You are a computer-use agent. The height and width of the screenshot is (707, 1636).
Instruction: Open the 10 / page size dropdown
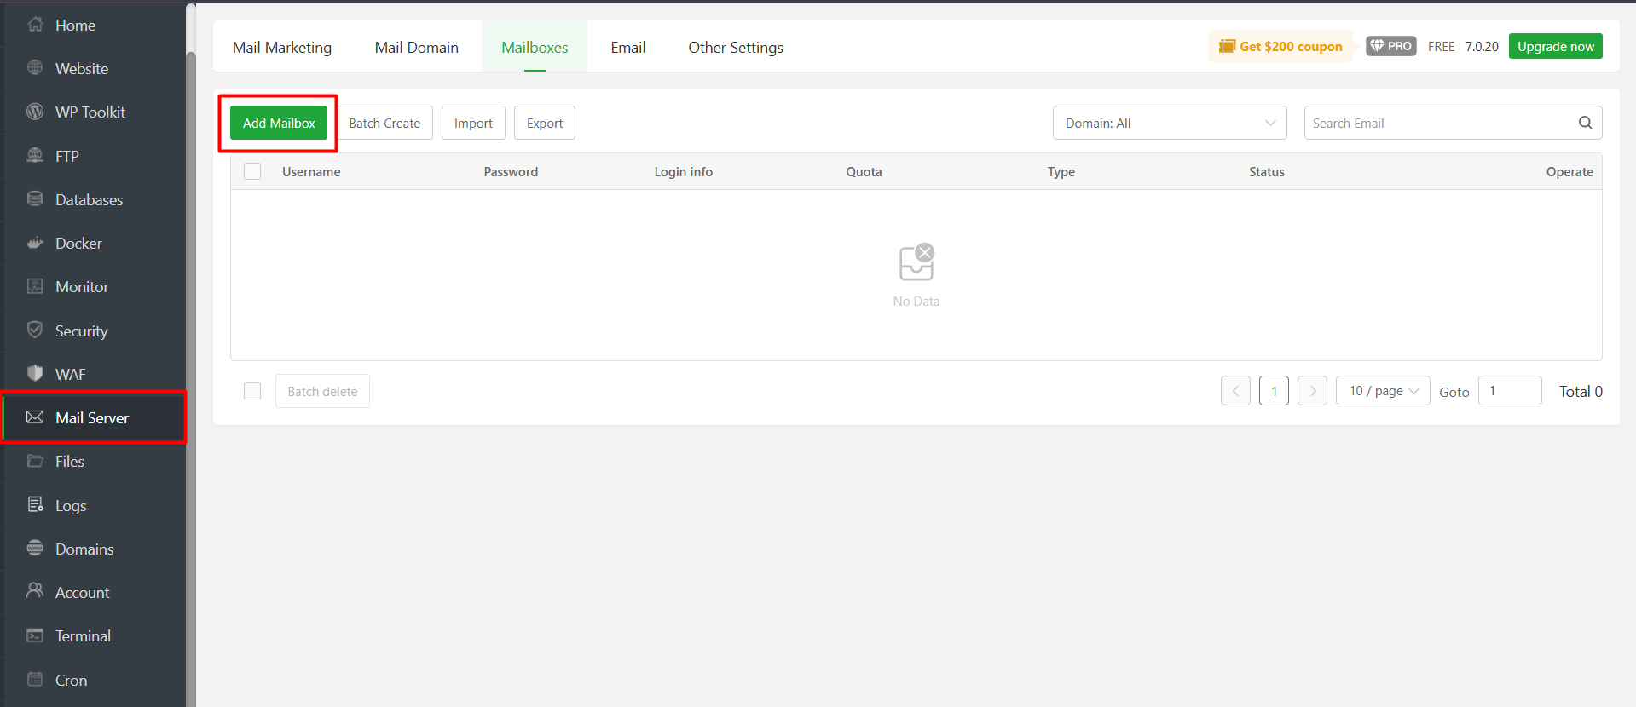click(1383, 391)
